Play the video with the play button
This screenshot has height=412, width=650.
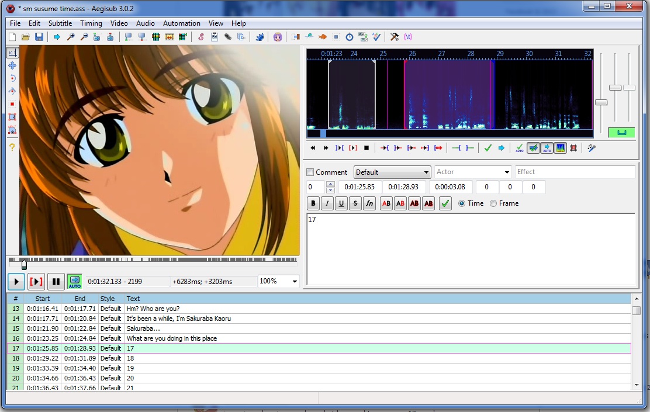pyautogui.click(x=16, y=282)
